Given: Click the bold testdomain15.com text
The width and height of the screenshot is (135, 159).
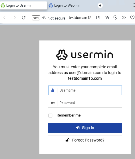Looking at the screenshot, I should [85, 78].
